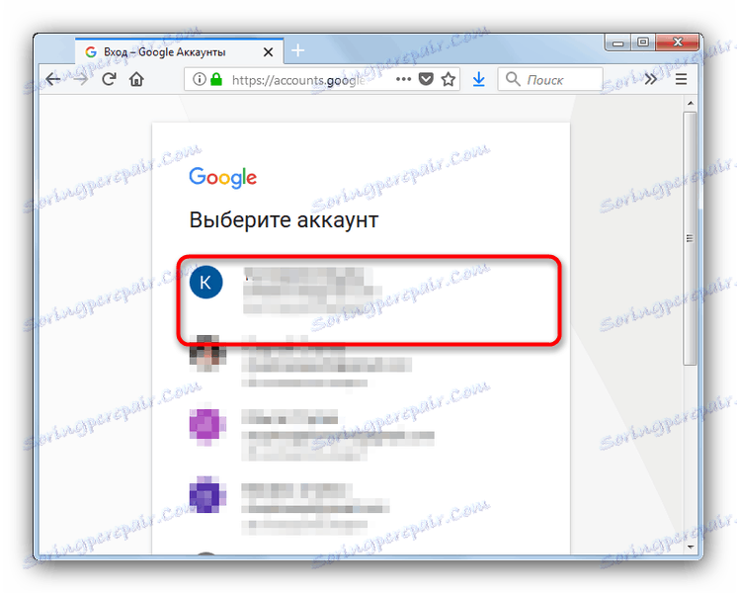
Task: Open the Downloads arrow button
Action: click(x=478, y=79)
